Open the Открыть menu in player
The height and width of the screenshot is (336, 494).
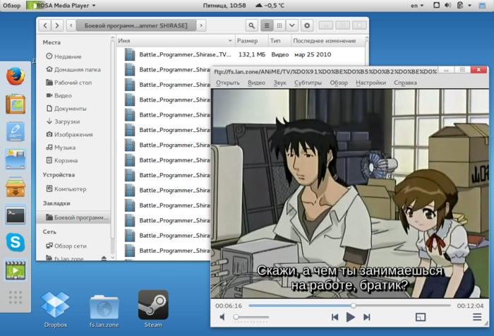point(228,83)
